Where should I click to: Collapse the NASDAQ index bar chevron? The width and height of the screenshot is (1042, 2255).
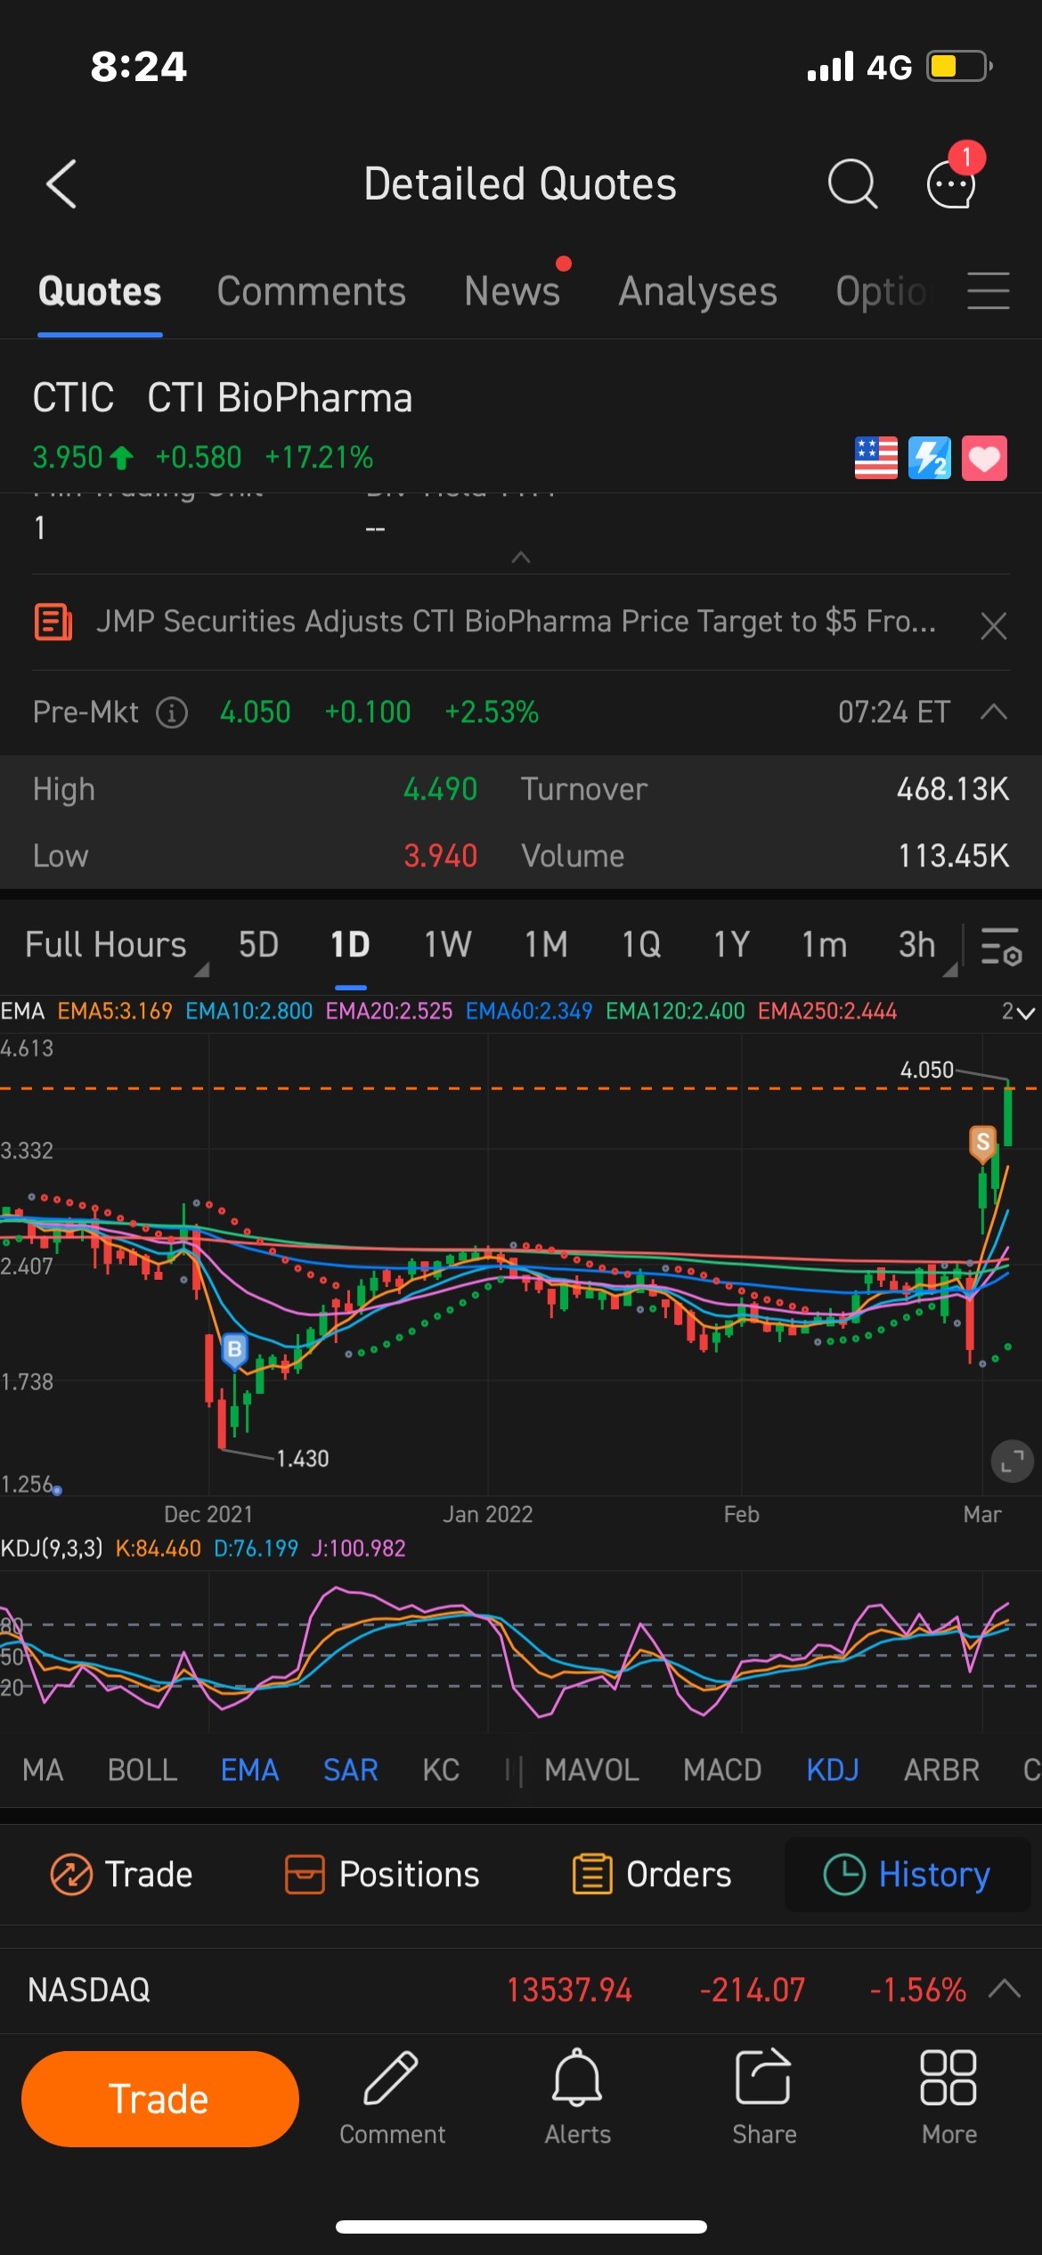pos(1004,1989)
